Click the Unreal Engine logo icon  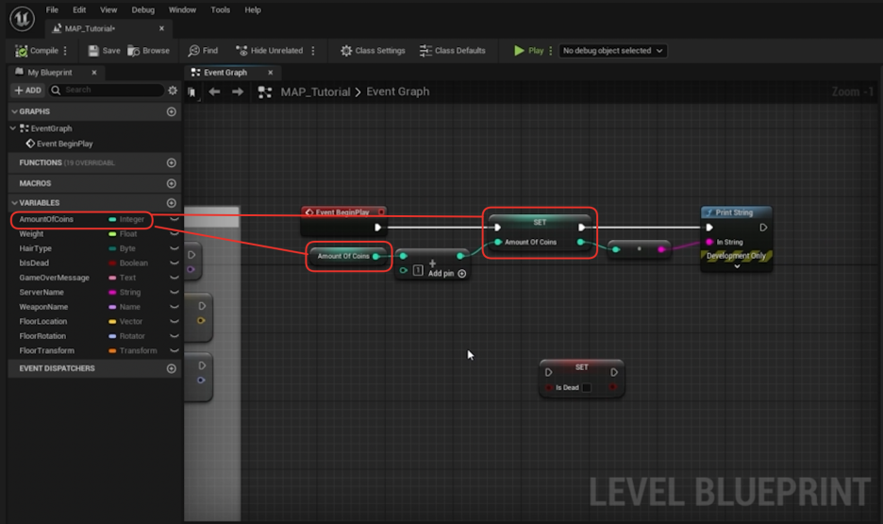[22, 19]
